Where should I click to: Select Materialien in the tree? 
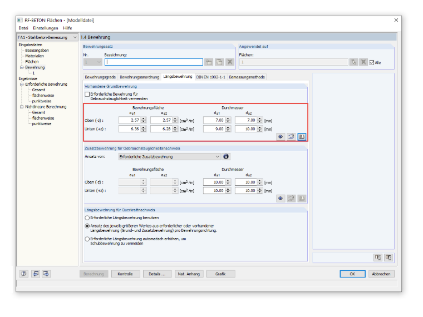[35, 56]
